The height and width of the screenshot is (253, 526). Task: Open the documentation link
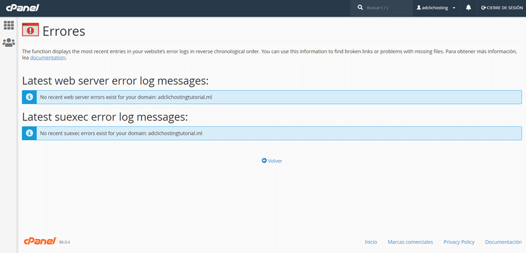click(48, 58)
